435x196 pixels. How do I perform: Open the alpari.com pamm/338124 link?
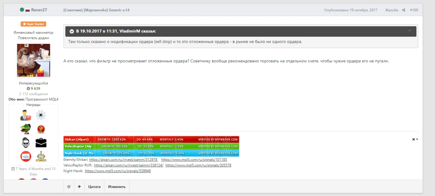pyautogui.click(x=128, y=165)
